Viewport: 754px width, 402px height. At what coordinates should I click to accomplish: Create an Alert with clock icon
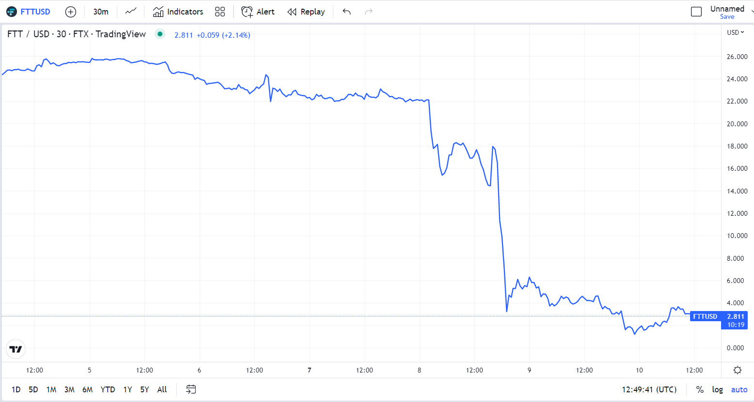point(258,12)
